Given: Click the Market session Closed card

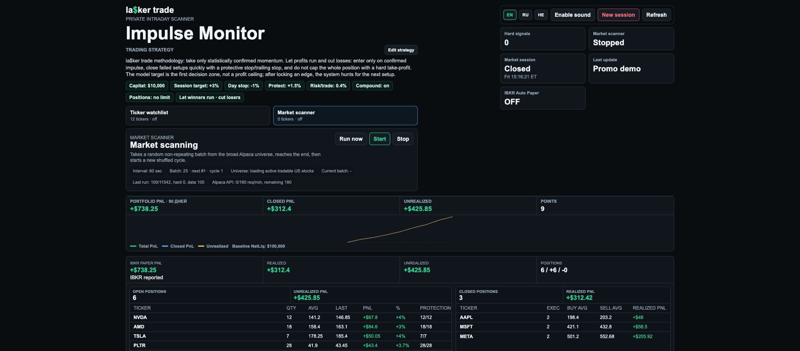Looking at the screenshot, I should [543, 68].
